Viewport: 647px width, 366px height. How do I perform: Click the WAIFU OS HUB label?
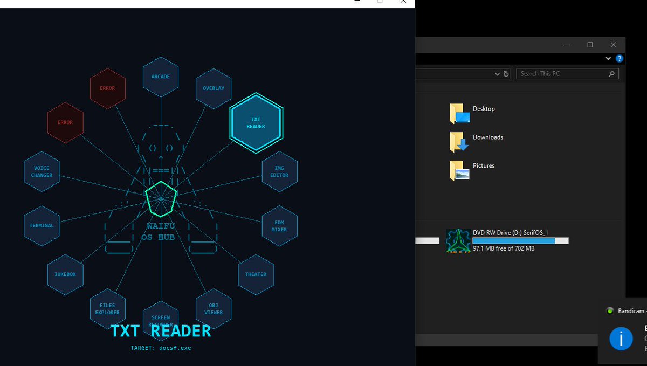click(x=160, y=232)
